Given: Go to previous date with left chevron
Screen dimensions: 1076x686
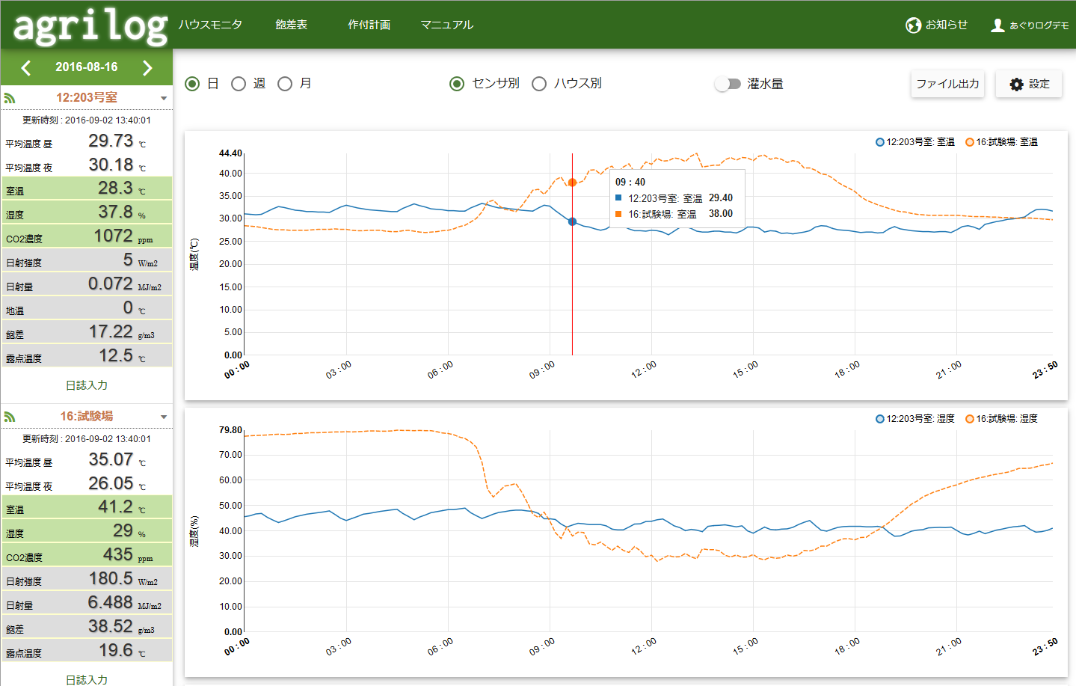Looking at the screenshot, I should click(26, 68).
